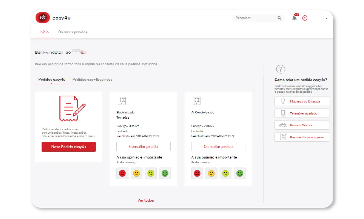The image size is (364, 219).
Task: Rate Electricidade service with orange face
Action: click(136, 173)
